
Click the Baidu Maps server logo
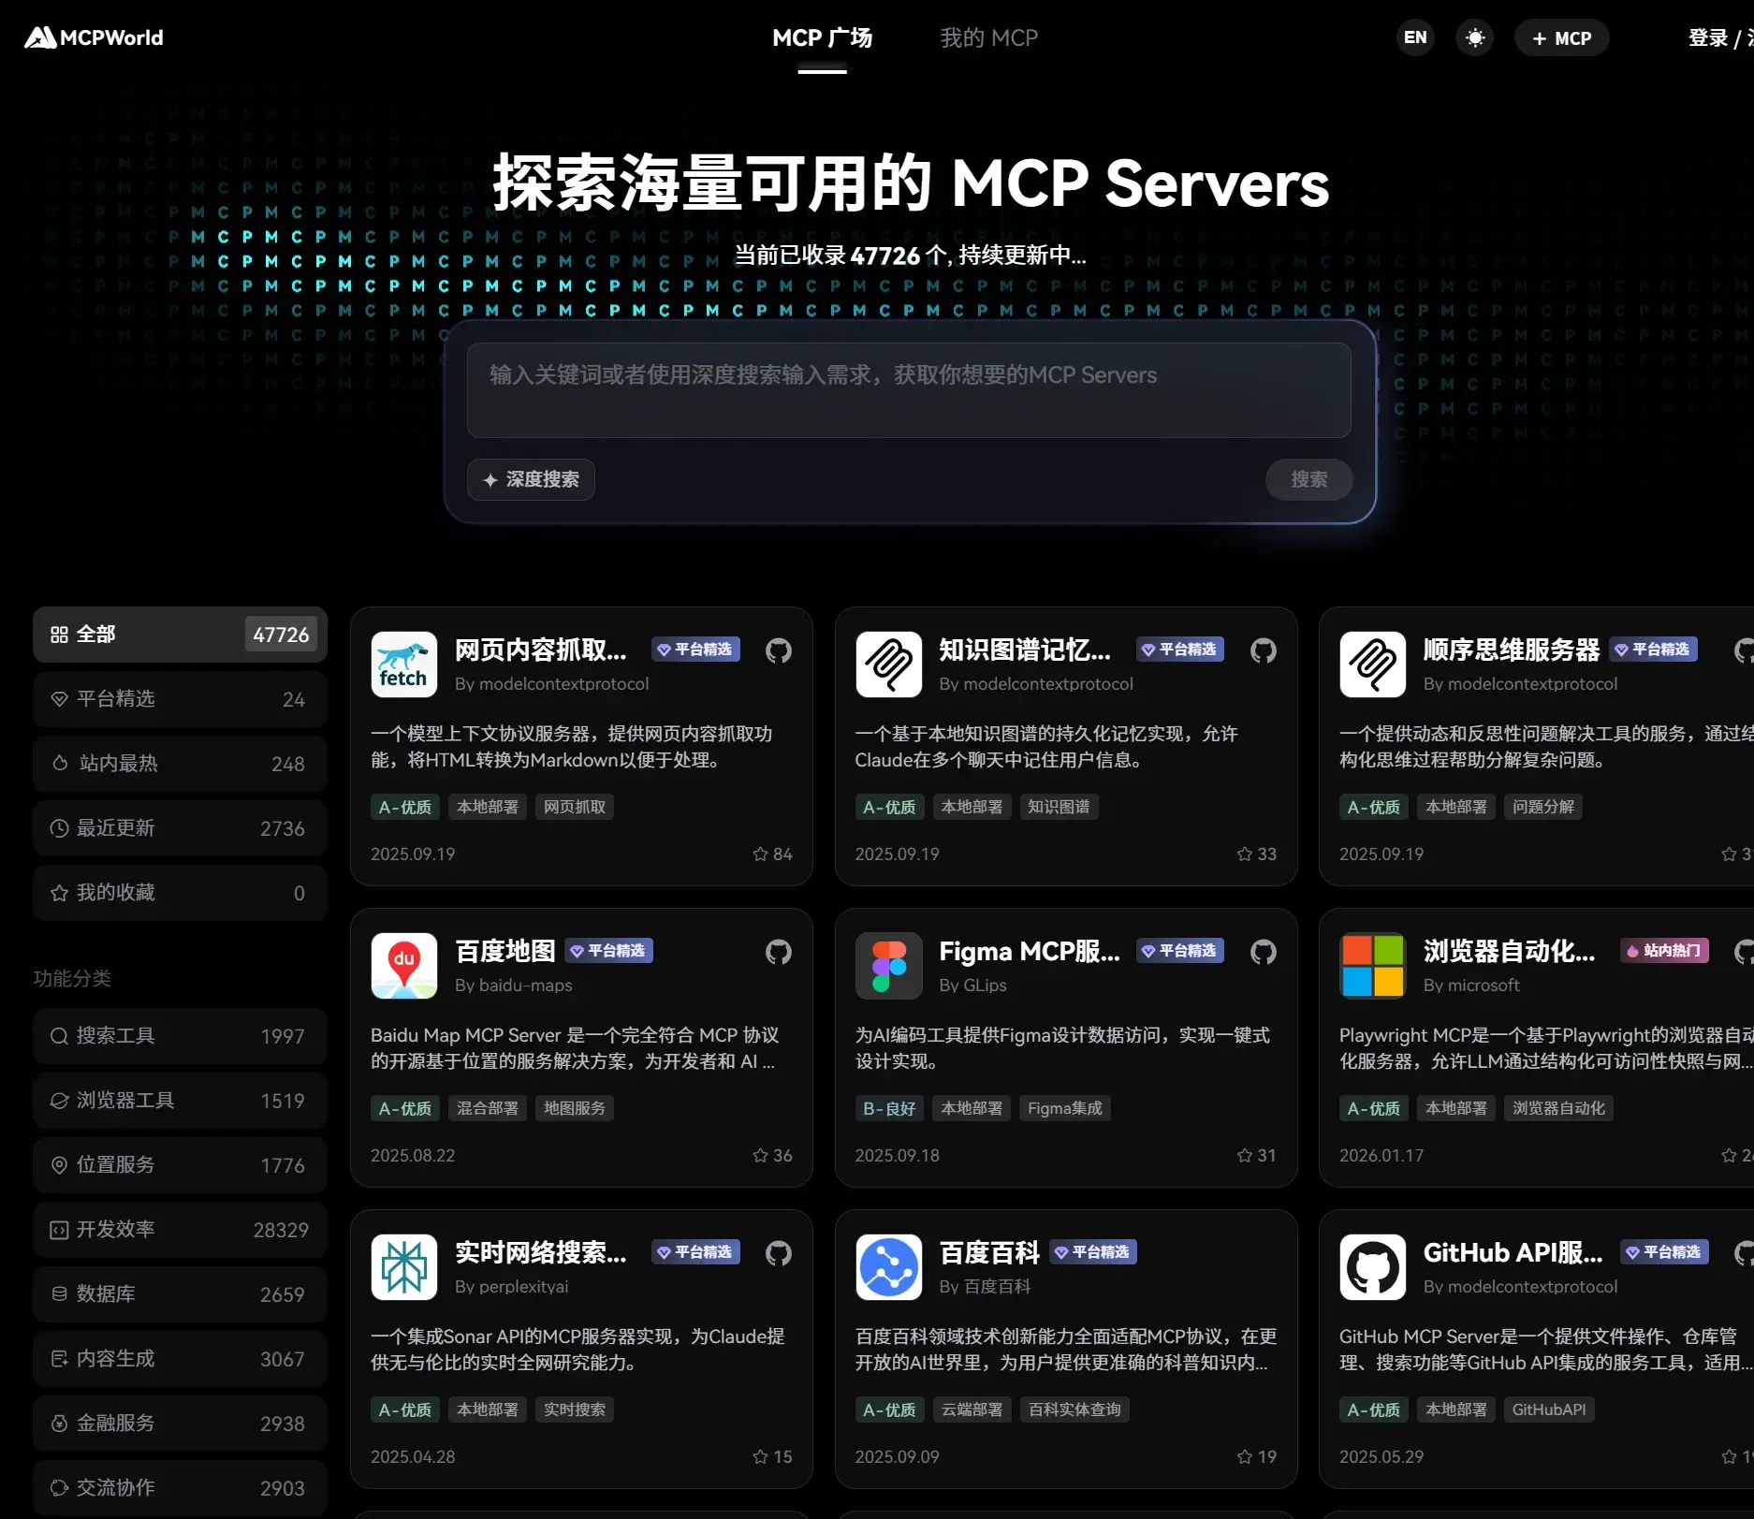(403, 965)
